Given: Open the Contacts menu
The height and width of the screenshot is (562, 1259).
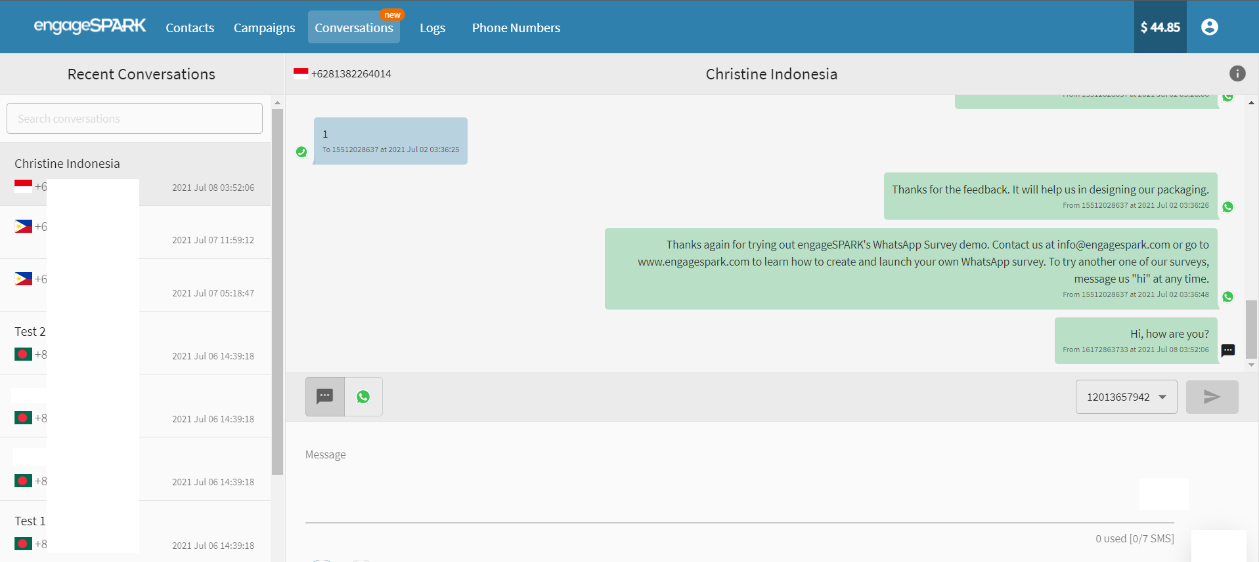Looking at the screenshot, I should 190,28.
